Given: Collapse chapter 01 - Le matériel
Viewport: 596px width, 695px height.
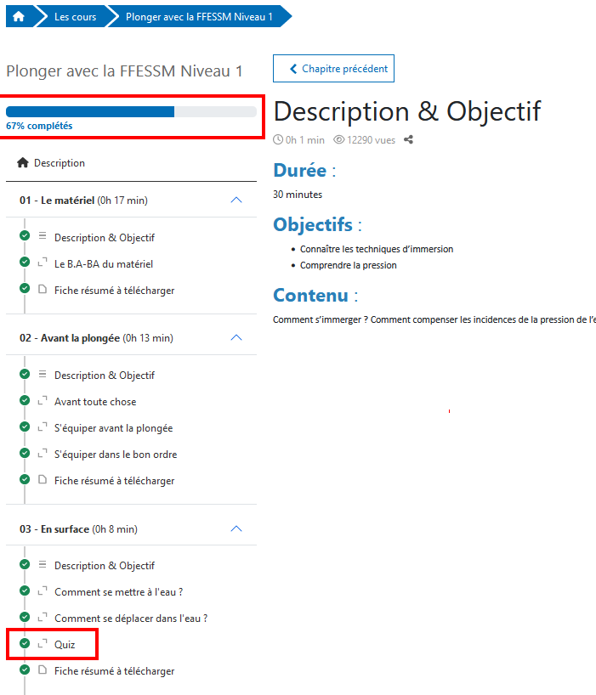Looking at the screenshot, I should coord(236,200).
